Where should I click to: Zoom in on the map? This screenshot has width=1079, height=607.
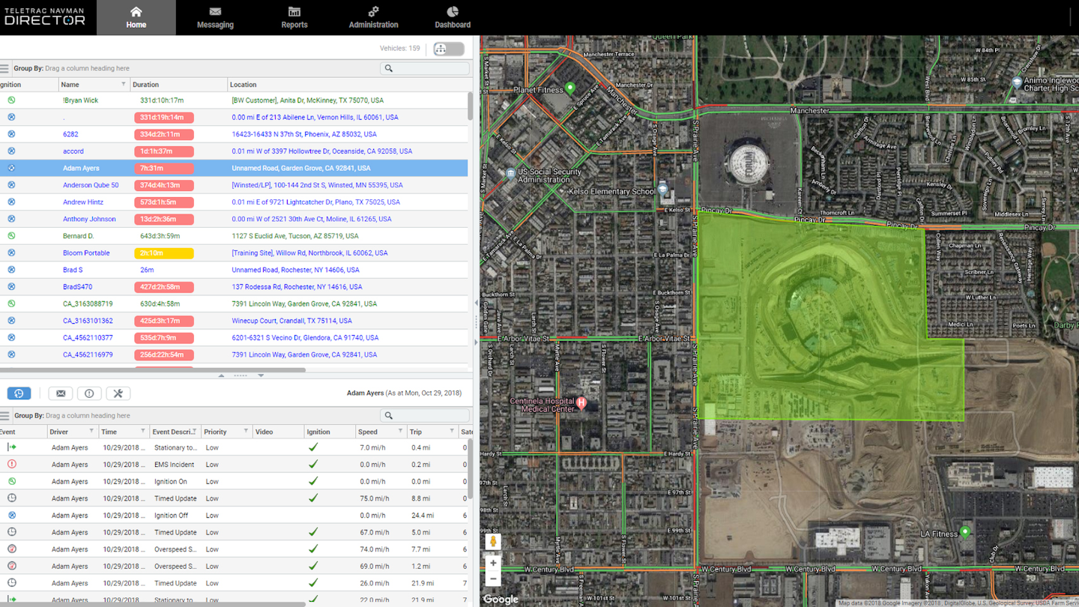point(493,563)
